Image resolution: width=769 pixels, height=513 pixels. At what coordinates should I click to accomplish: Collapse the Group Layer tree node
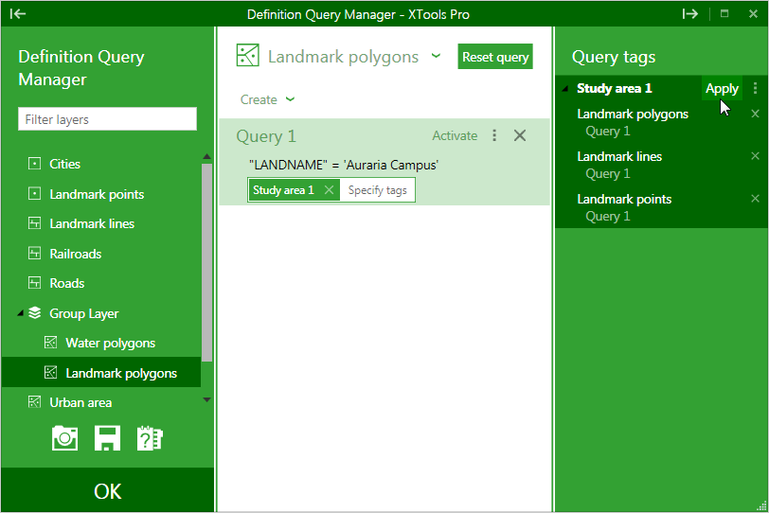(x=20, y=312)
